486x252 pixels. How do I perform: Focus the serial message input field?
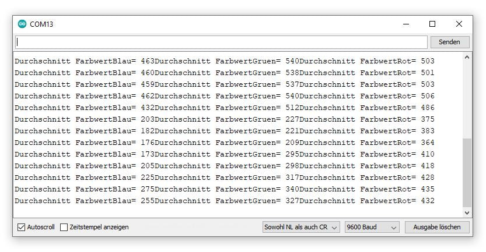coord(221,42)
